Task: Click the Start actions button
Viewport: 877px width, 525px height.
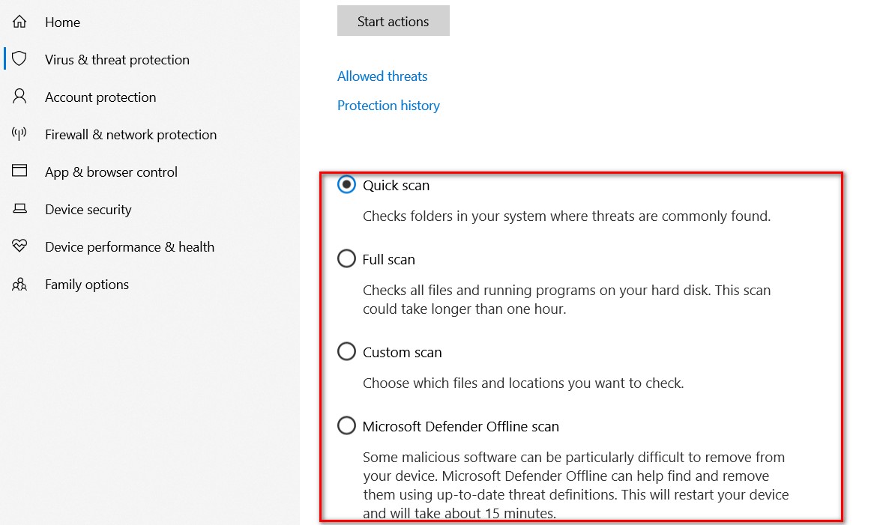Action: [394, 21]
